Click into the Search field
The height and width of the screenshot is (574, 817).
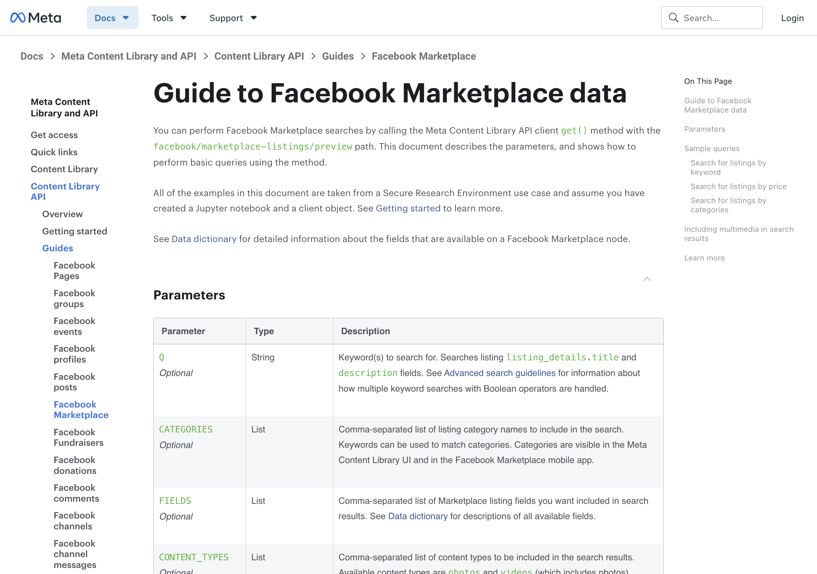712,18
